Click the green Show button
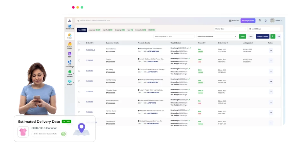The width and height of the screenshot is (288, 142). 243,36
